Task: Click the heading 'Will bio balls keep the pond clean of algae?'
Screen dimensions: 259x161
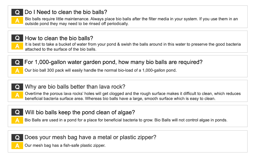Action: pos(80,112)
